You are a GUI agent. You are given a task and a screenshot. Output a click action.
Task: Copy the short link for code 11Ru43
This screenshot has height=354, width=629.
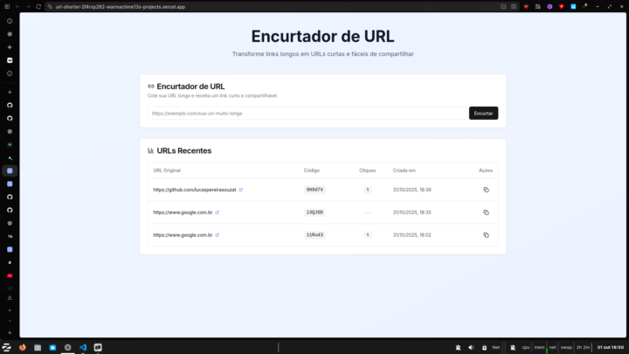coord(486,235)
